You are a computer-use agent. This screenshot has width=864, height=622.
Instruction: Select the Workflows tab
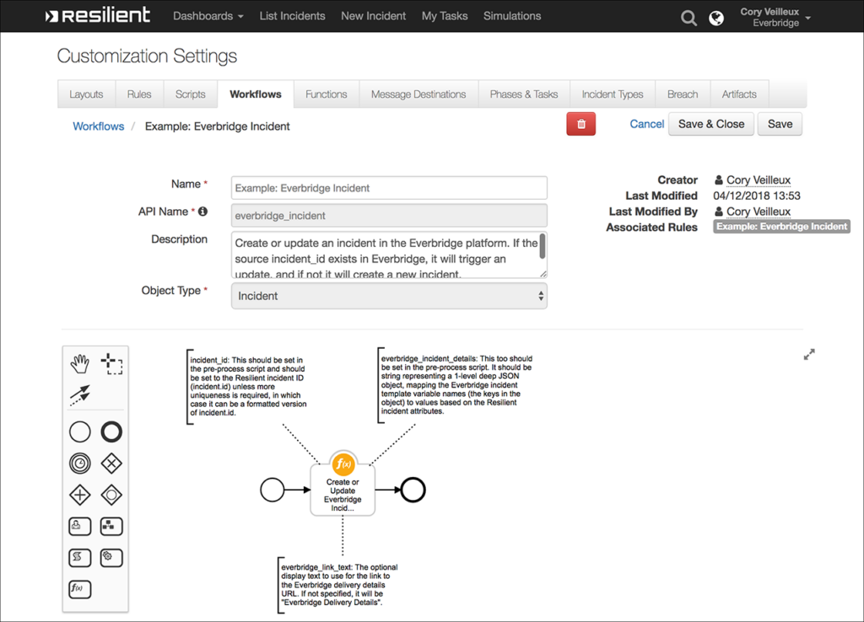pos(256,94)
